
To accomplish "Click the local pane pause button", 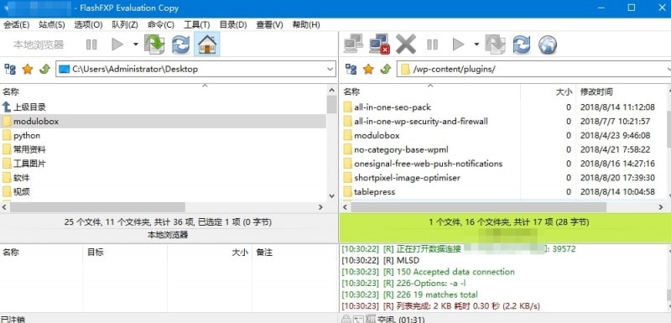I will pyautogui.click(x=91, y=44).
